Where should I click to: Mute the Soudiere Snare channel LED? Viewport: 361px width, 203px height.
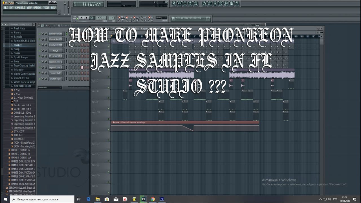(x=39, y=34)
